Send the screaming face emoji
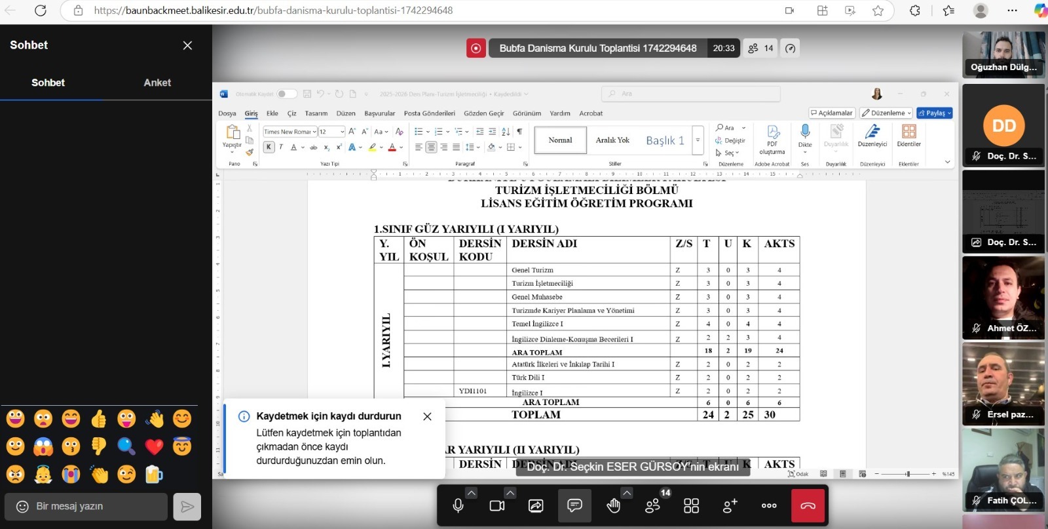Viewport: 1048px width, 529px height. (43, 446)
